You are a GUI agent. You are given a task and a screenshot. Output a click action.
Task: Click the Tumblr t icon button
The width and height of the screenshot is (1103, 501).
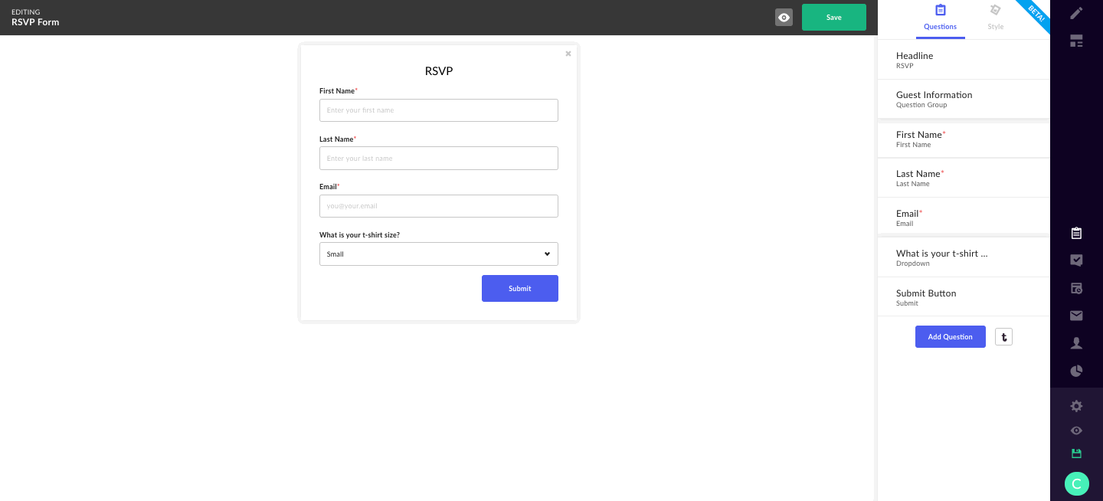click(x=1003, y=337)
